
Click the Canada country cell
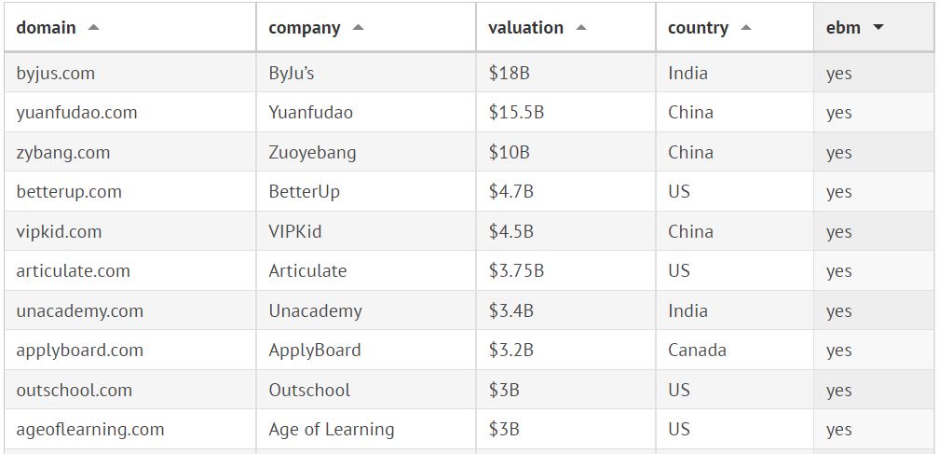click(x=697, y=351)
